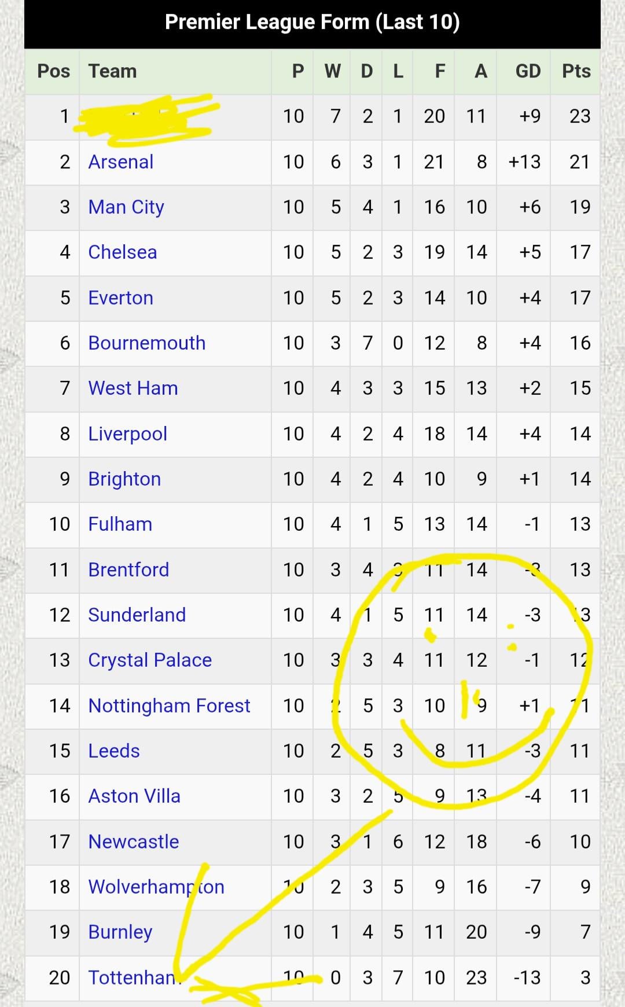Select the Crystal Palace link
This screenshot has width=625, height=1007.
click(x=150, y=660)
